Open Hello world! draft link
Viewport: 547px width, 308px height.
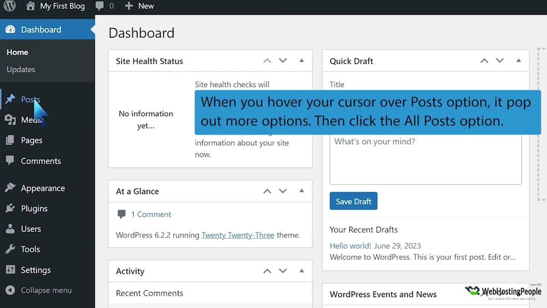[x=350, y=246]
